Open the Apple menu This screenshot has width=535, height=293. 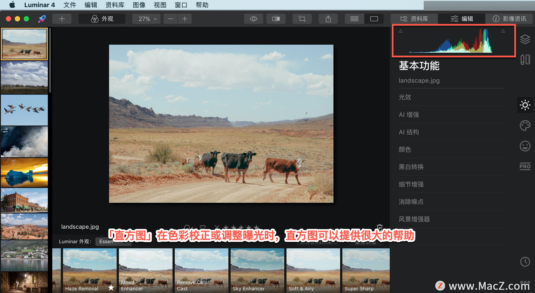click(x=12, y=5)
